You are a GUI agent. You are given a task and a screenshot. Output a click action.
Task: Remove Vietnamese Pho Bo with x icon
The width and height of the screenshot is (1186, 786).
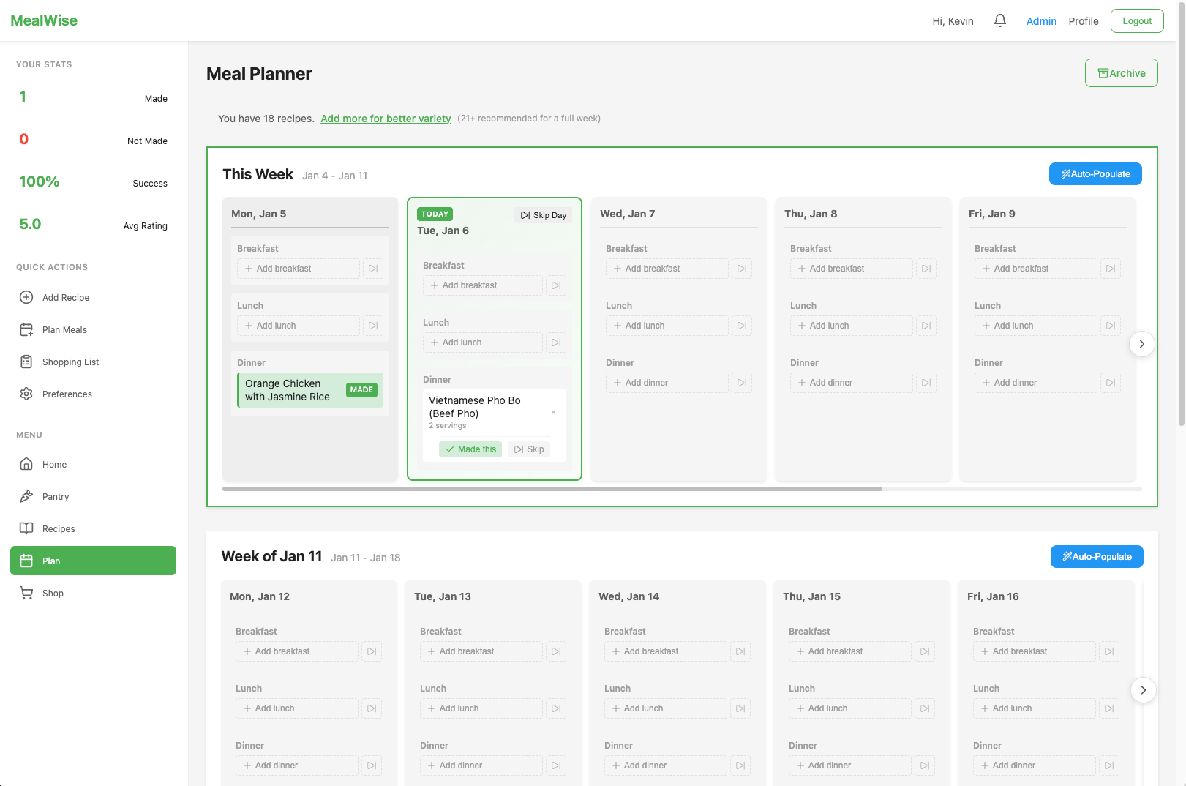point(553,413)
